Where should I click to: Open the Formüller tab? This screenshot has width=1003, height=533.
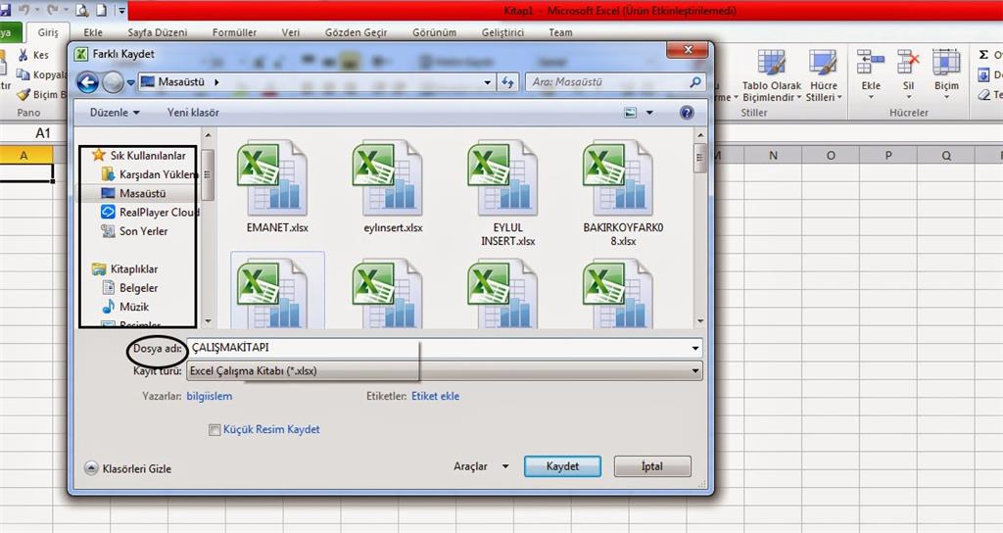click(x=235, y=32)
